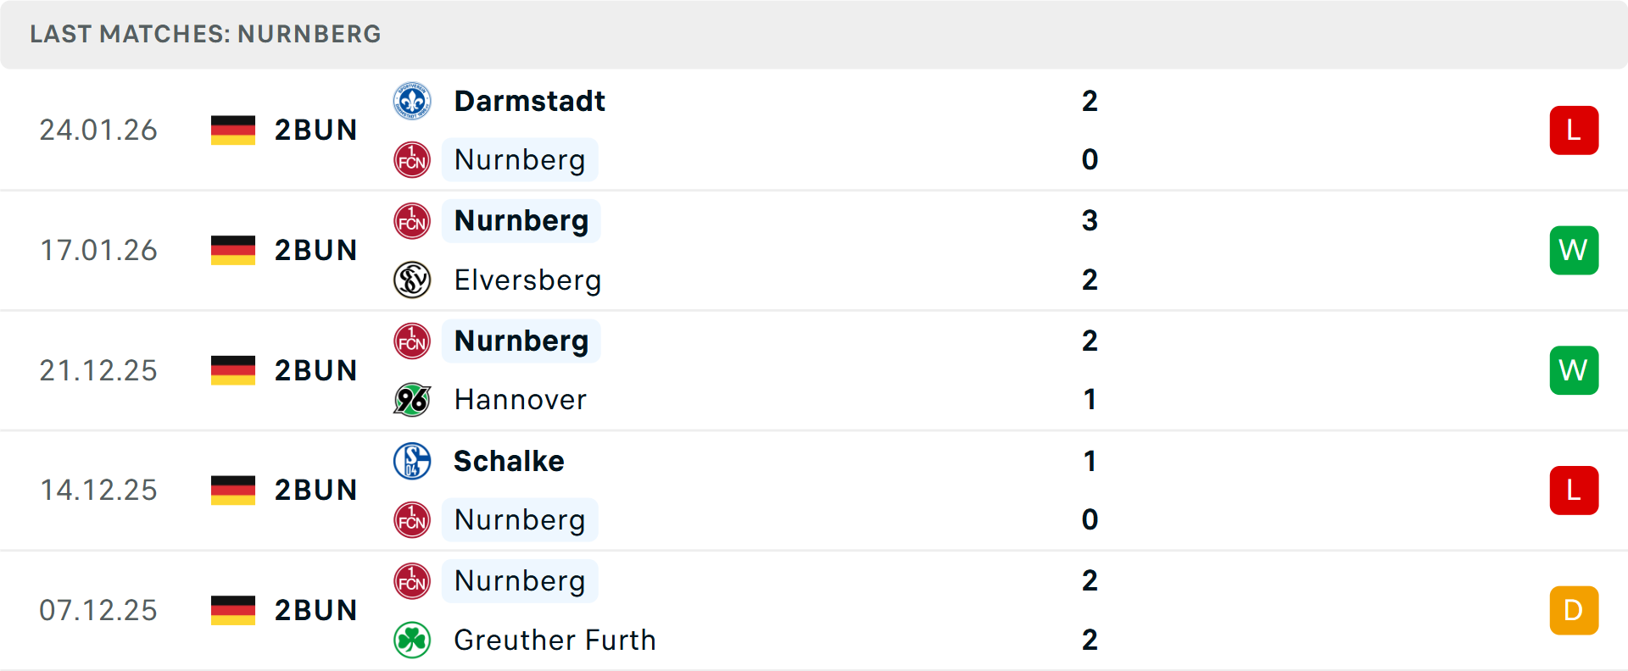This screenshot has height=671, width=1628.
Task: Open the Elversberg team page
Action: click(527, 280)
